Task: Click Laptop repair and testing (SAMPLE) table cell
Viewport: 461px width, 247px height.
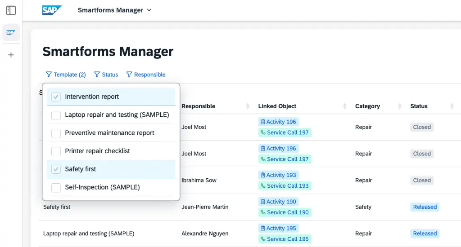Action: pos(89,234)
